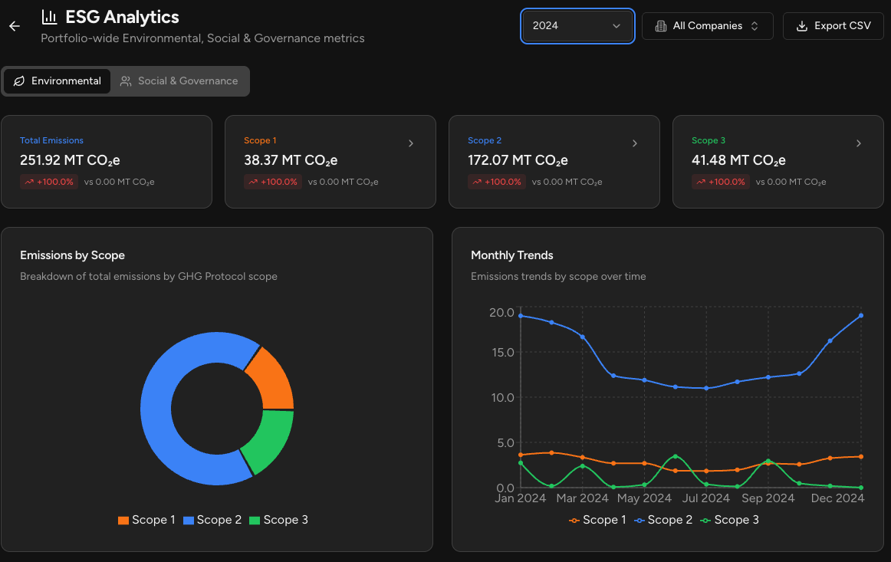Click the building icon in All Companies selector
Image resolution: width=891 pixels, height=562 pixels.
pyautogui.click(x=661, y=25)
